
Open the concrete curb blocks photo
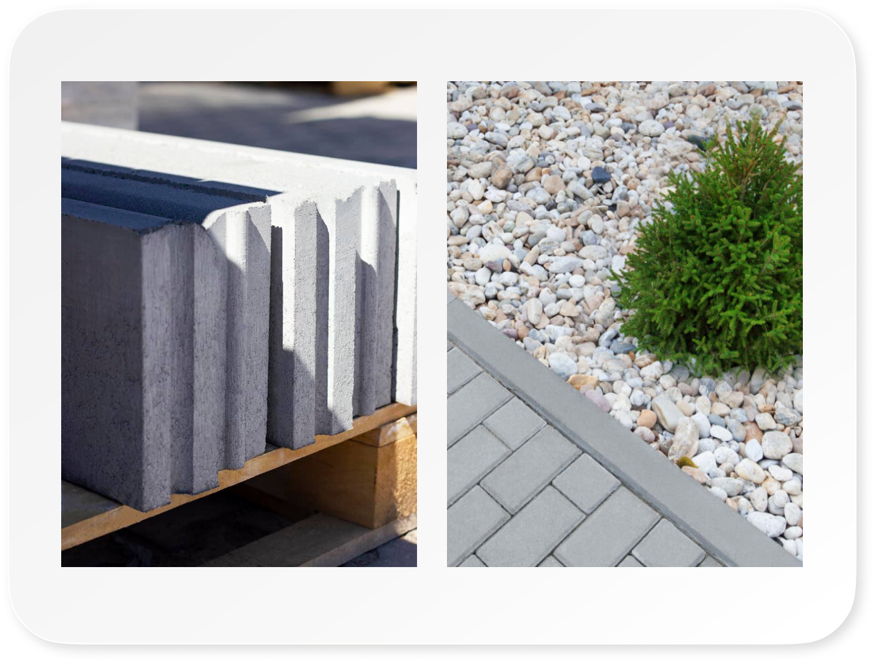pos(238,324)
